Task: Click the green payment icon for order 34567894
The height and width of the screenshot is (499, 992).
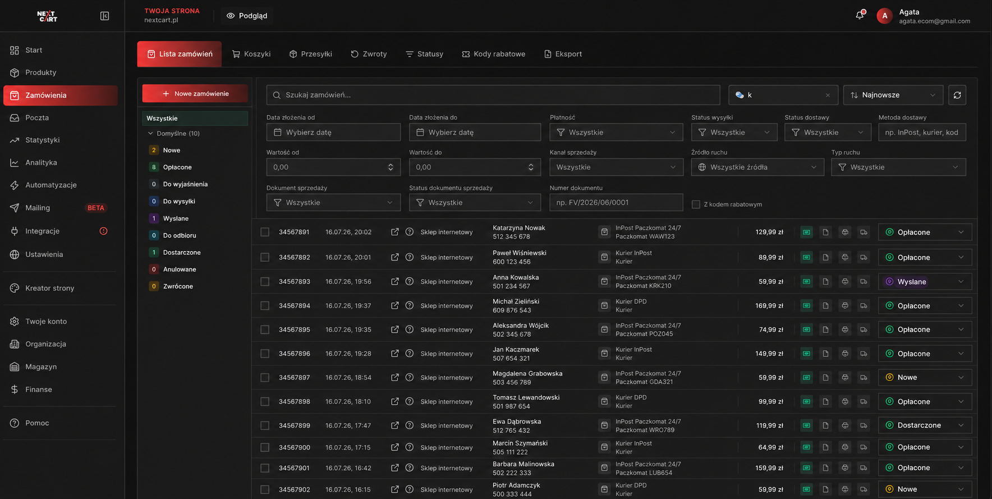Action: (x=806, y=306)
